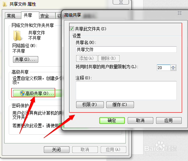Image resolution: width=188 pixels, height=161 pixels.
Task: Click the folder icon in 共享文件 属性 title bar
Action: 5,4
